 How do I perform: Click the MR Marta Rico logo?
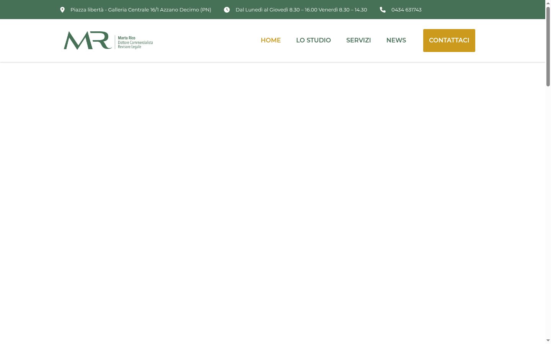coord(108,41)
